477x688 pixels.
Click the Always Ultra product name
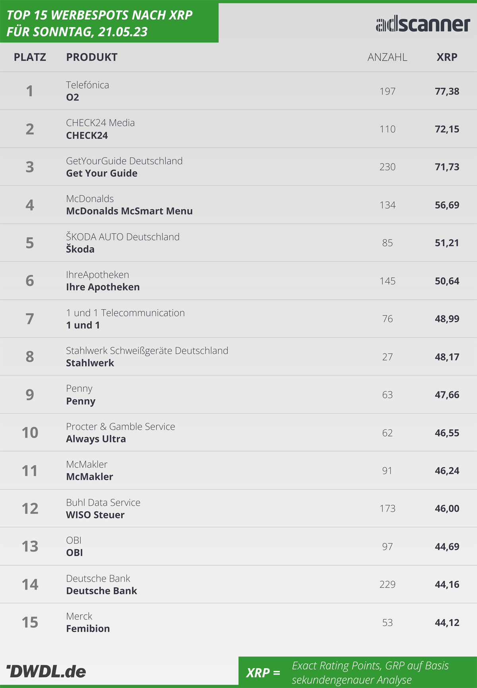96,439
